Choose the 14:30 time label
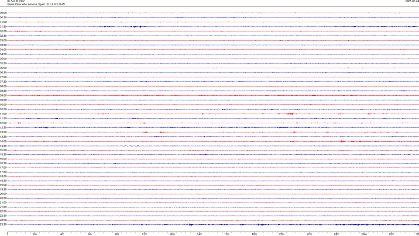Viewport: 419px width, 236px height. [x=3, y=146]
